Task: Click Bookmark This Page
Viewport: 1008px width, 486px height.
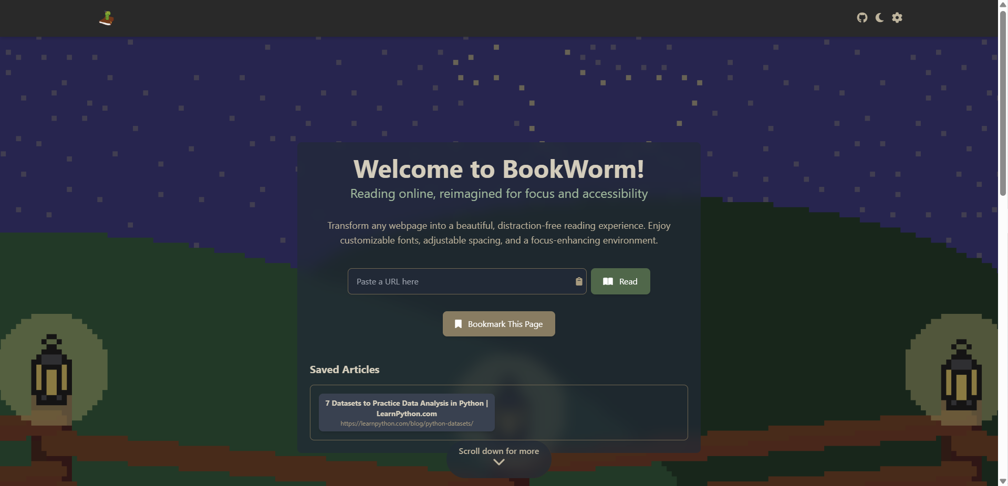Action: pos(498,324)
